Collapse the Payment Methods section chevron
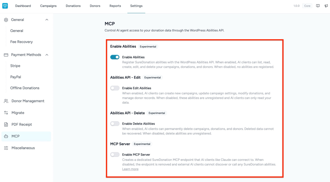The image size is (330, 182). [x=47, y=55]
